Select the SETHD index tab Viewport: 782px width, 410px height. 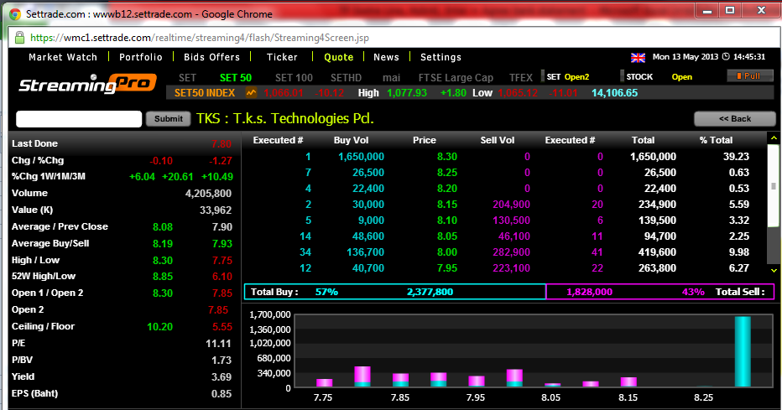[347, 78]
